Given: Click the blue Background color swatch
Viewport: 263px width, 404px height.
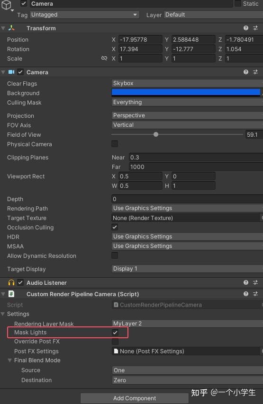Looking at the screenshot, I should [186, 93].
